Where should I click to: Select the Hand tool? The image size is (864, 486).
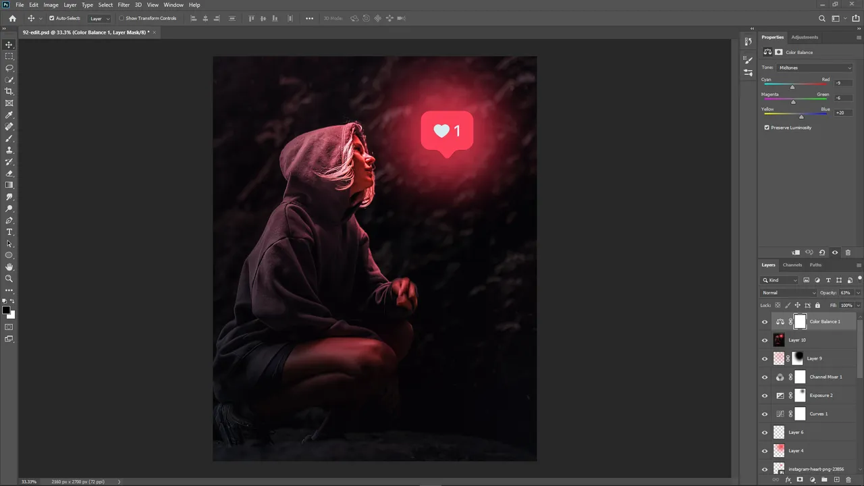click(x=9, y=267)
